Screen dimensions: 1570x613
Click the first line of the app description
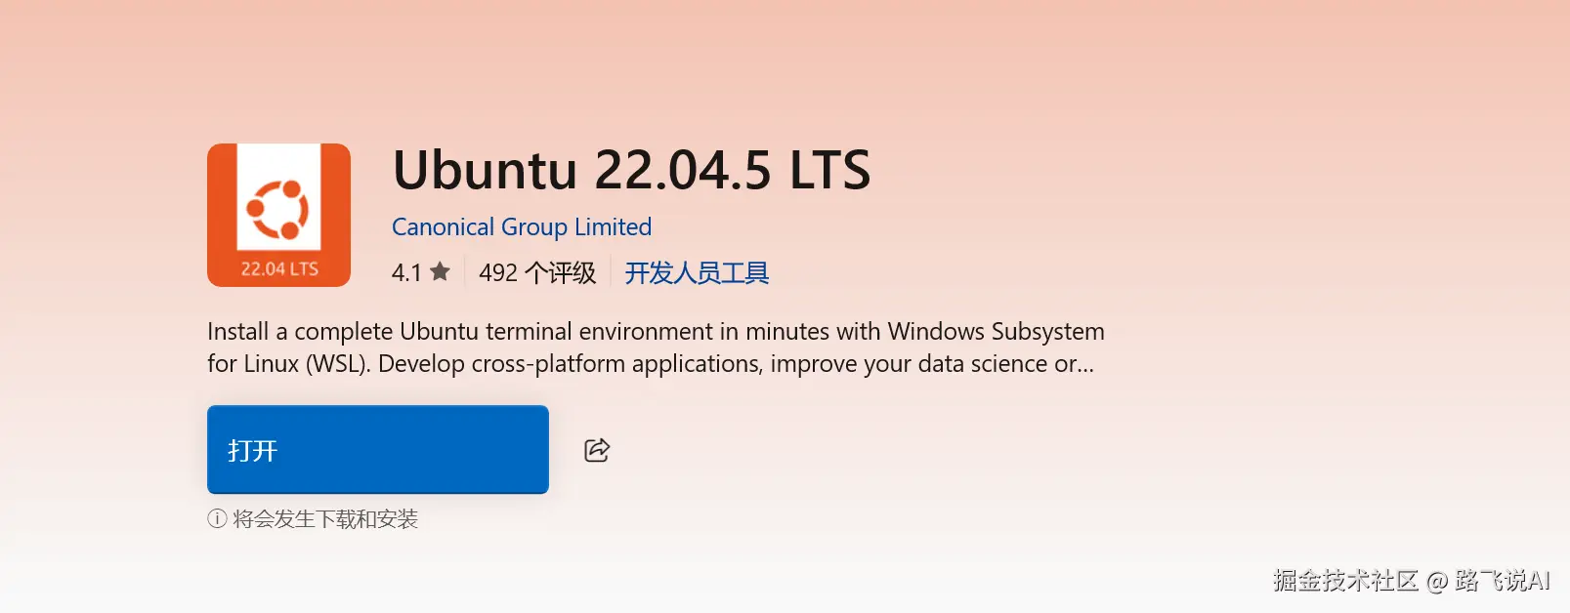656,332
